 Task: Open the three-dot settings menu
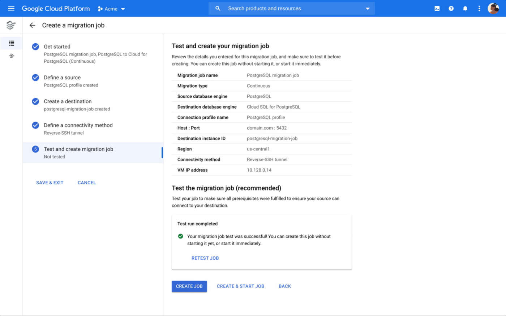point(479,8)
